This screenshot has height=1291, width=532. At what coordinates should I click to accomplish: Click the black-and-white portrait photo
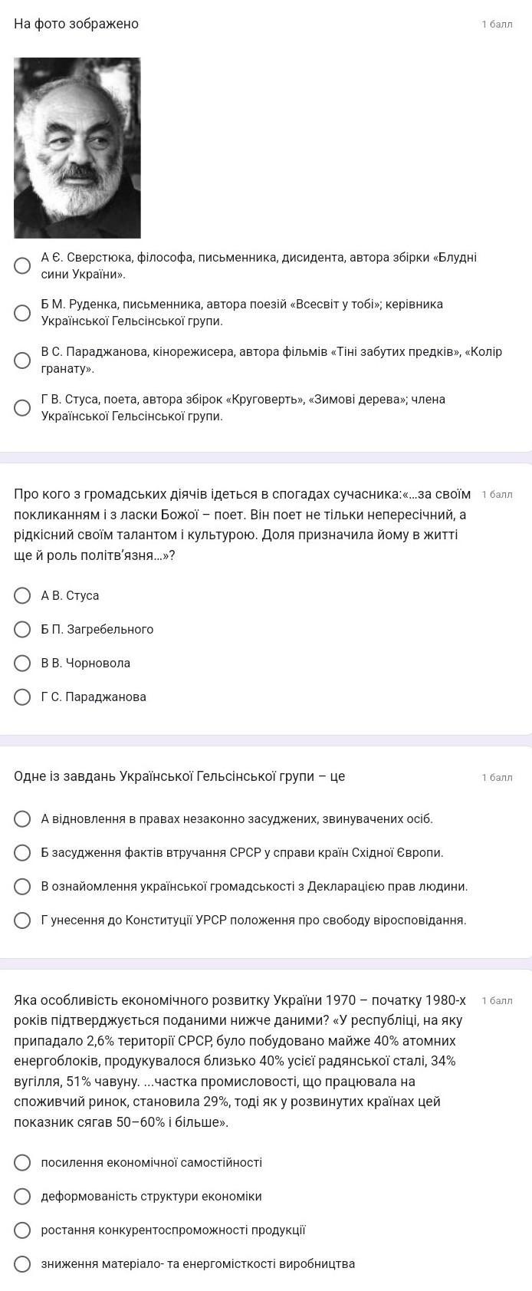tap(77, 147)
